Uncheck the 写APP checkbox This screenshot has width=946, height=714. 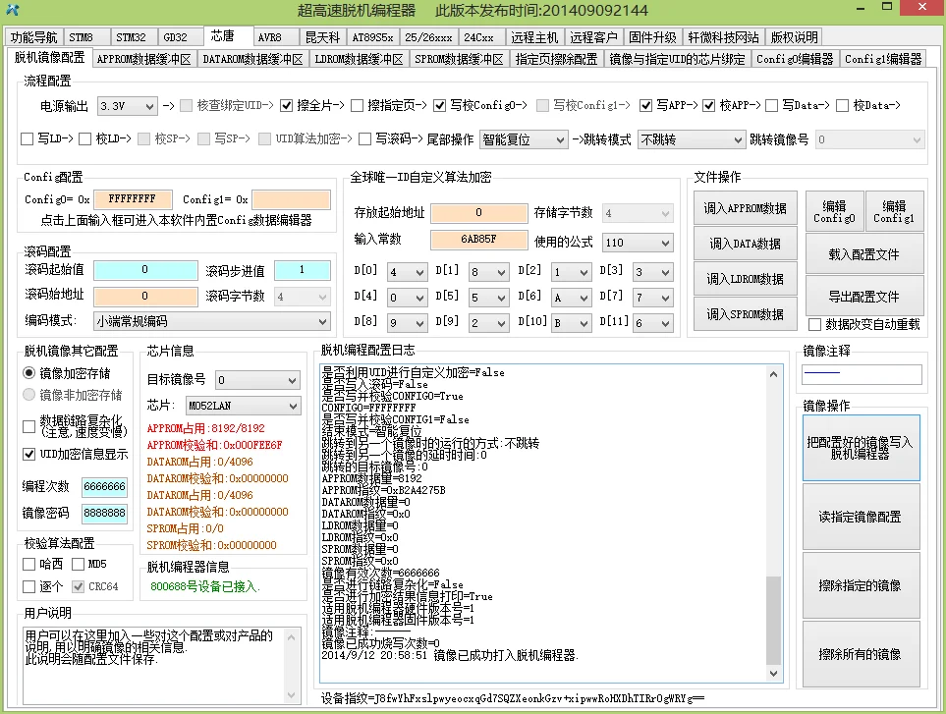click(646, 105)
